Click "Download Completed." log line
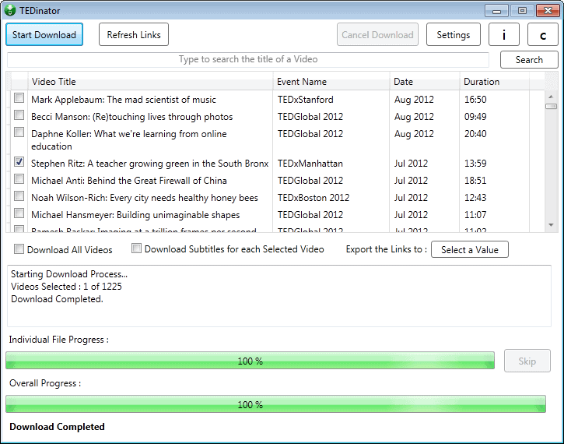The height and width of the screenshot is (444, 564). tap(57, 299)
